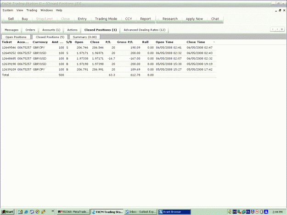Click the CCY toolbar button

129,19
